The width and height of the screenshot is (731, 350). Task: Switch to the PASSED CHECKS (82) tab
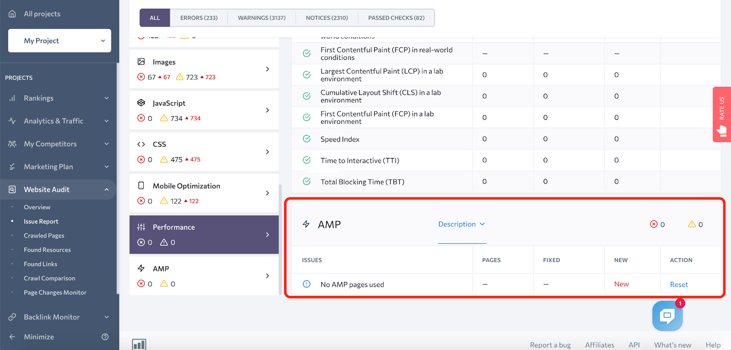click(x=396, y=18)
